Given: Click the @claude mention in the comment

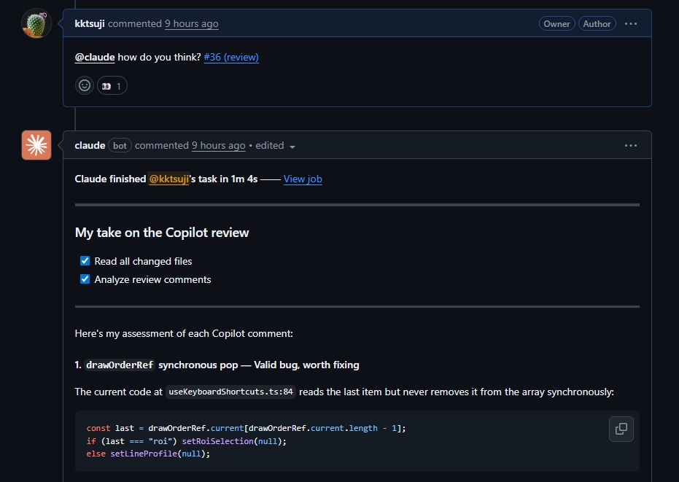Looking at the screenshot, I should pos(94,57).
